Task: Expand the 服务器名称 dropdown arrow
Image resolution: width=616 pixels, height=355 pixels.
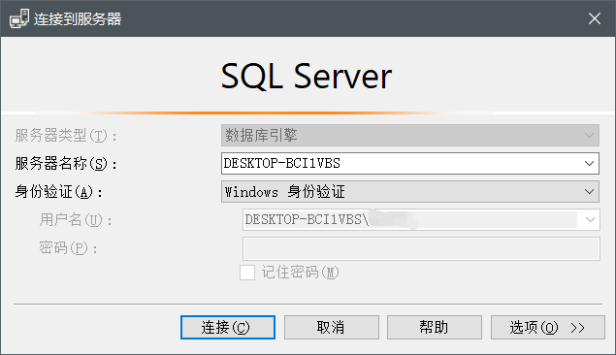Action: pos(589,163)
